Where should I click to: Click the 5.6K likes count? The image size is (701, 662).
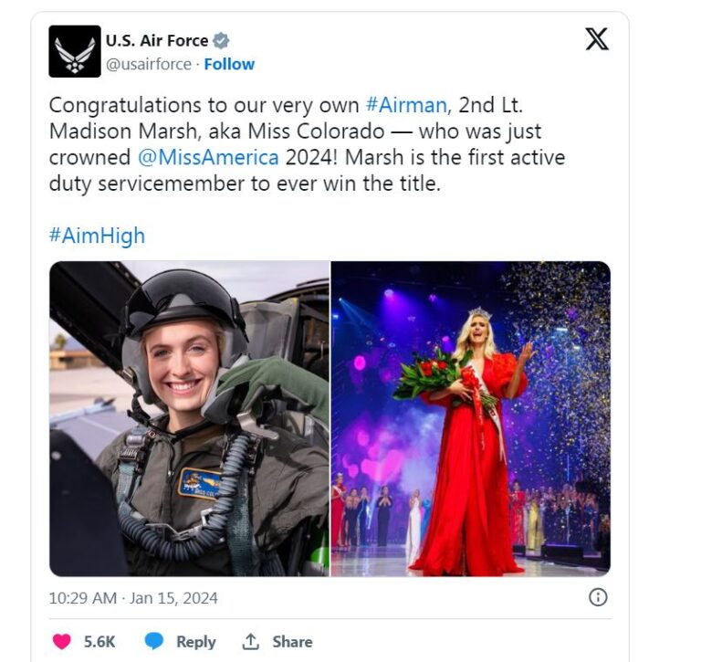(x=99, y=642)
